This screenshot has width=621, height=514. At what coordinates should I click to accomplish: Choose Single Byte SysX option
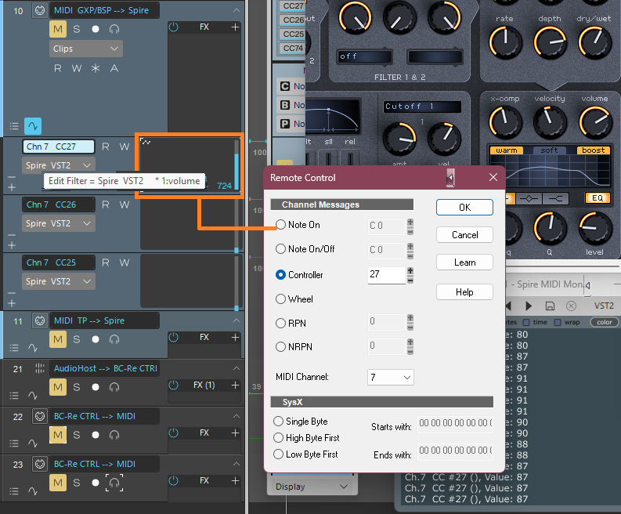coord(279,421)
